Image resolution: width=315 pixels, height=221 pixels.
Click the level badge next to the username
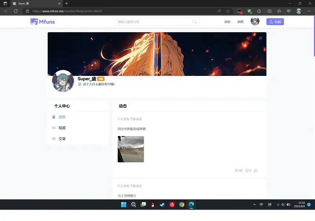pos(101,79)
